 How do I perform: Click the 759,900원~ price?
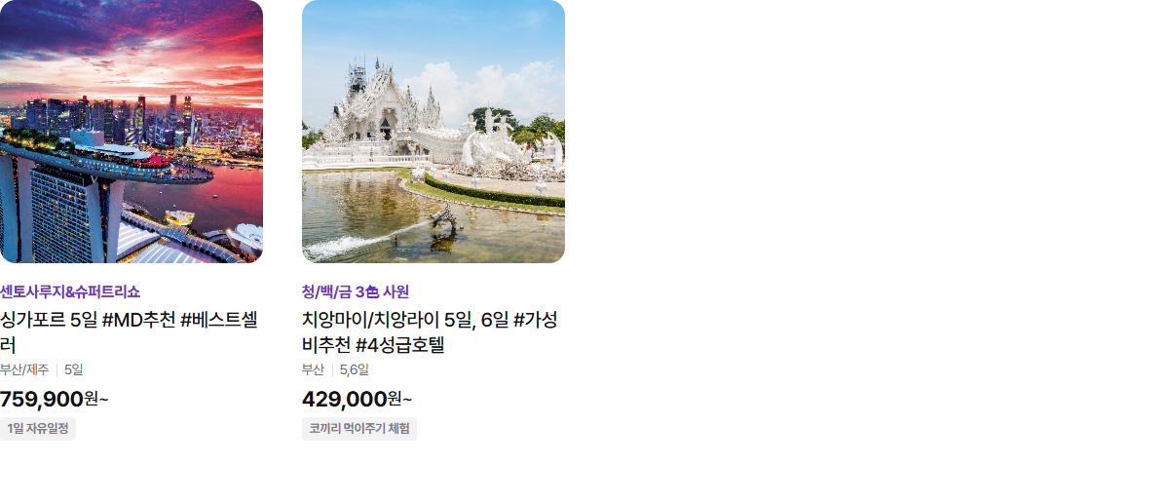click(x=55, y=399)
